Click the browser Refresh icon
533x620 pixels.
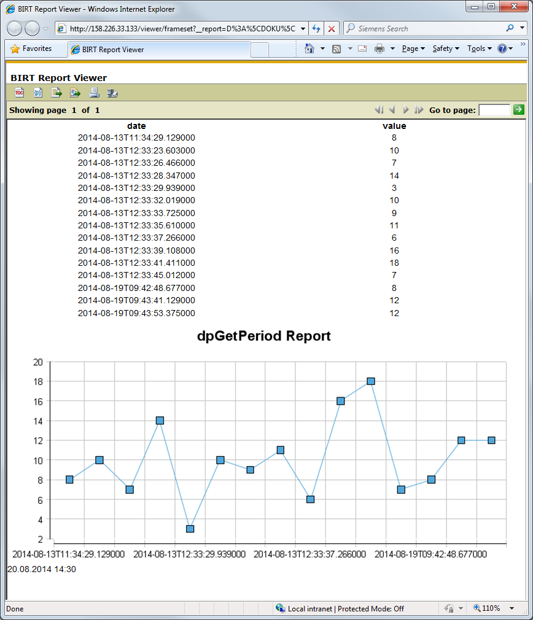pos(316,29)
